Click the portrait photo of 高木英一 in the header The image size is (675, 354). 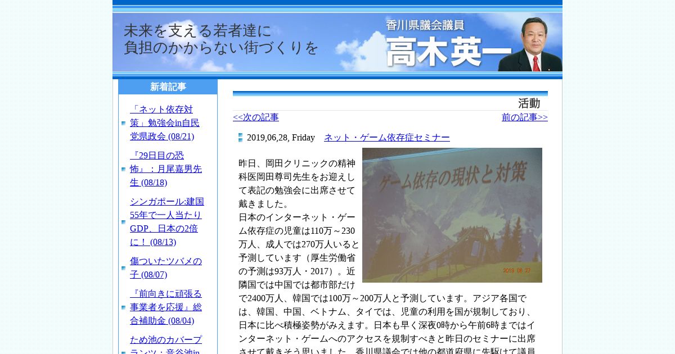(530, 44)
